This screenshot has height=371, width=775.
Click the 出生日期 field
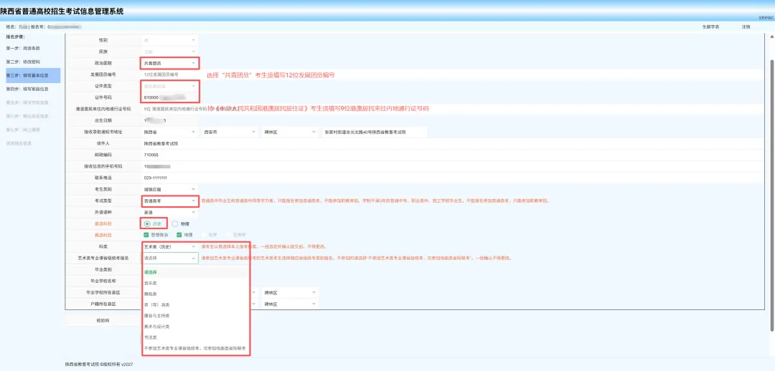tap(169, 120)
